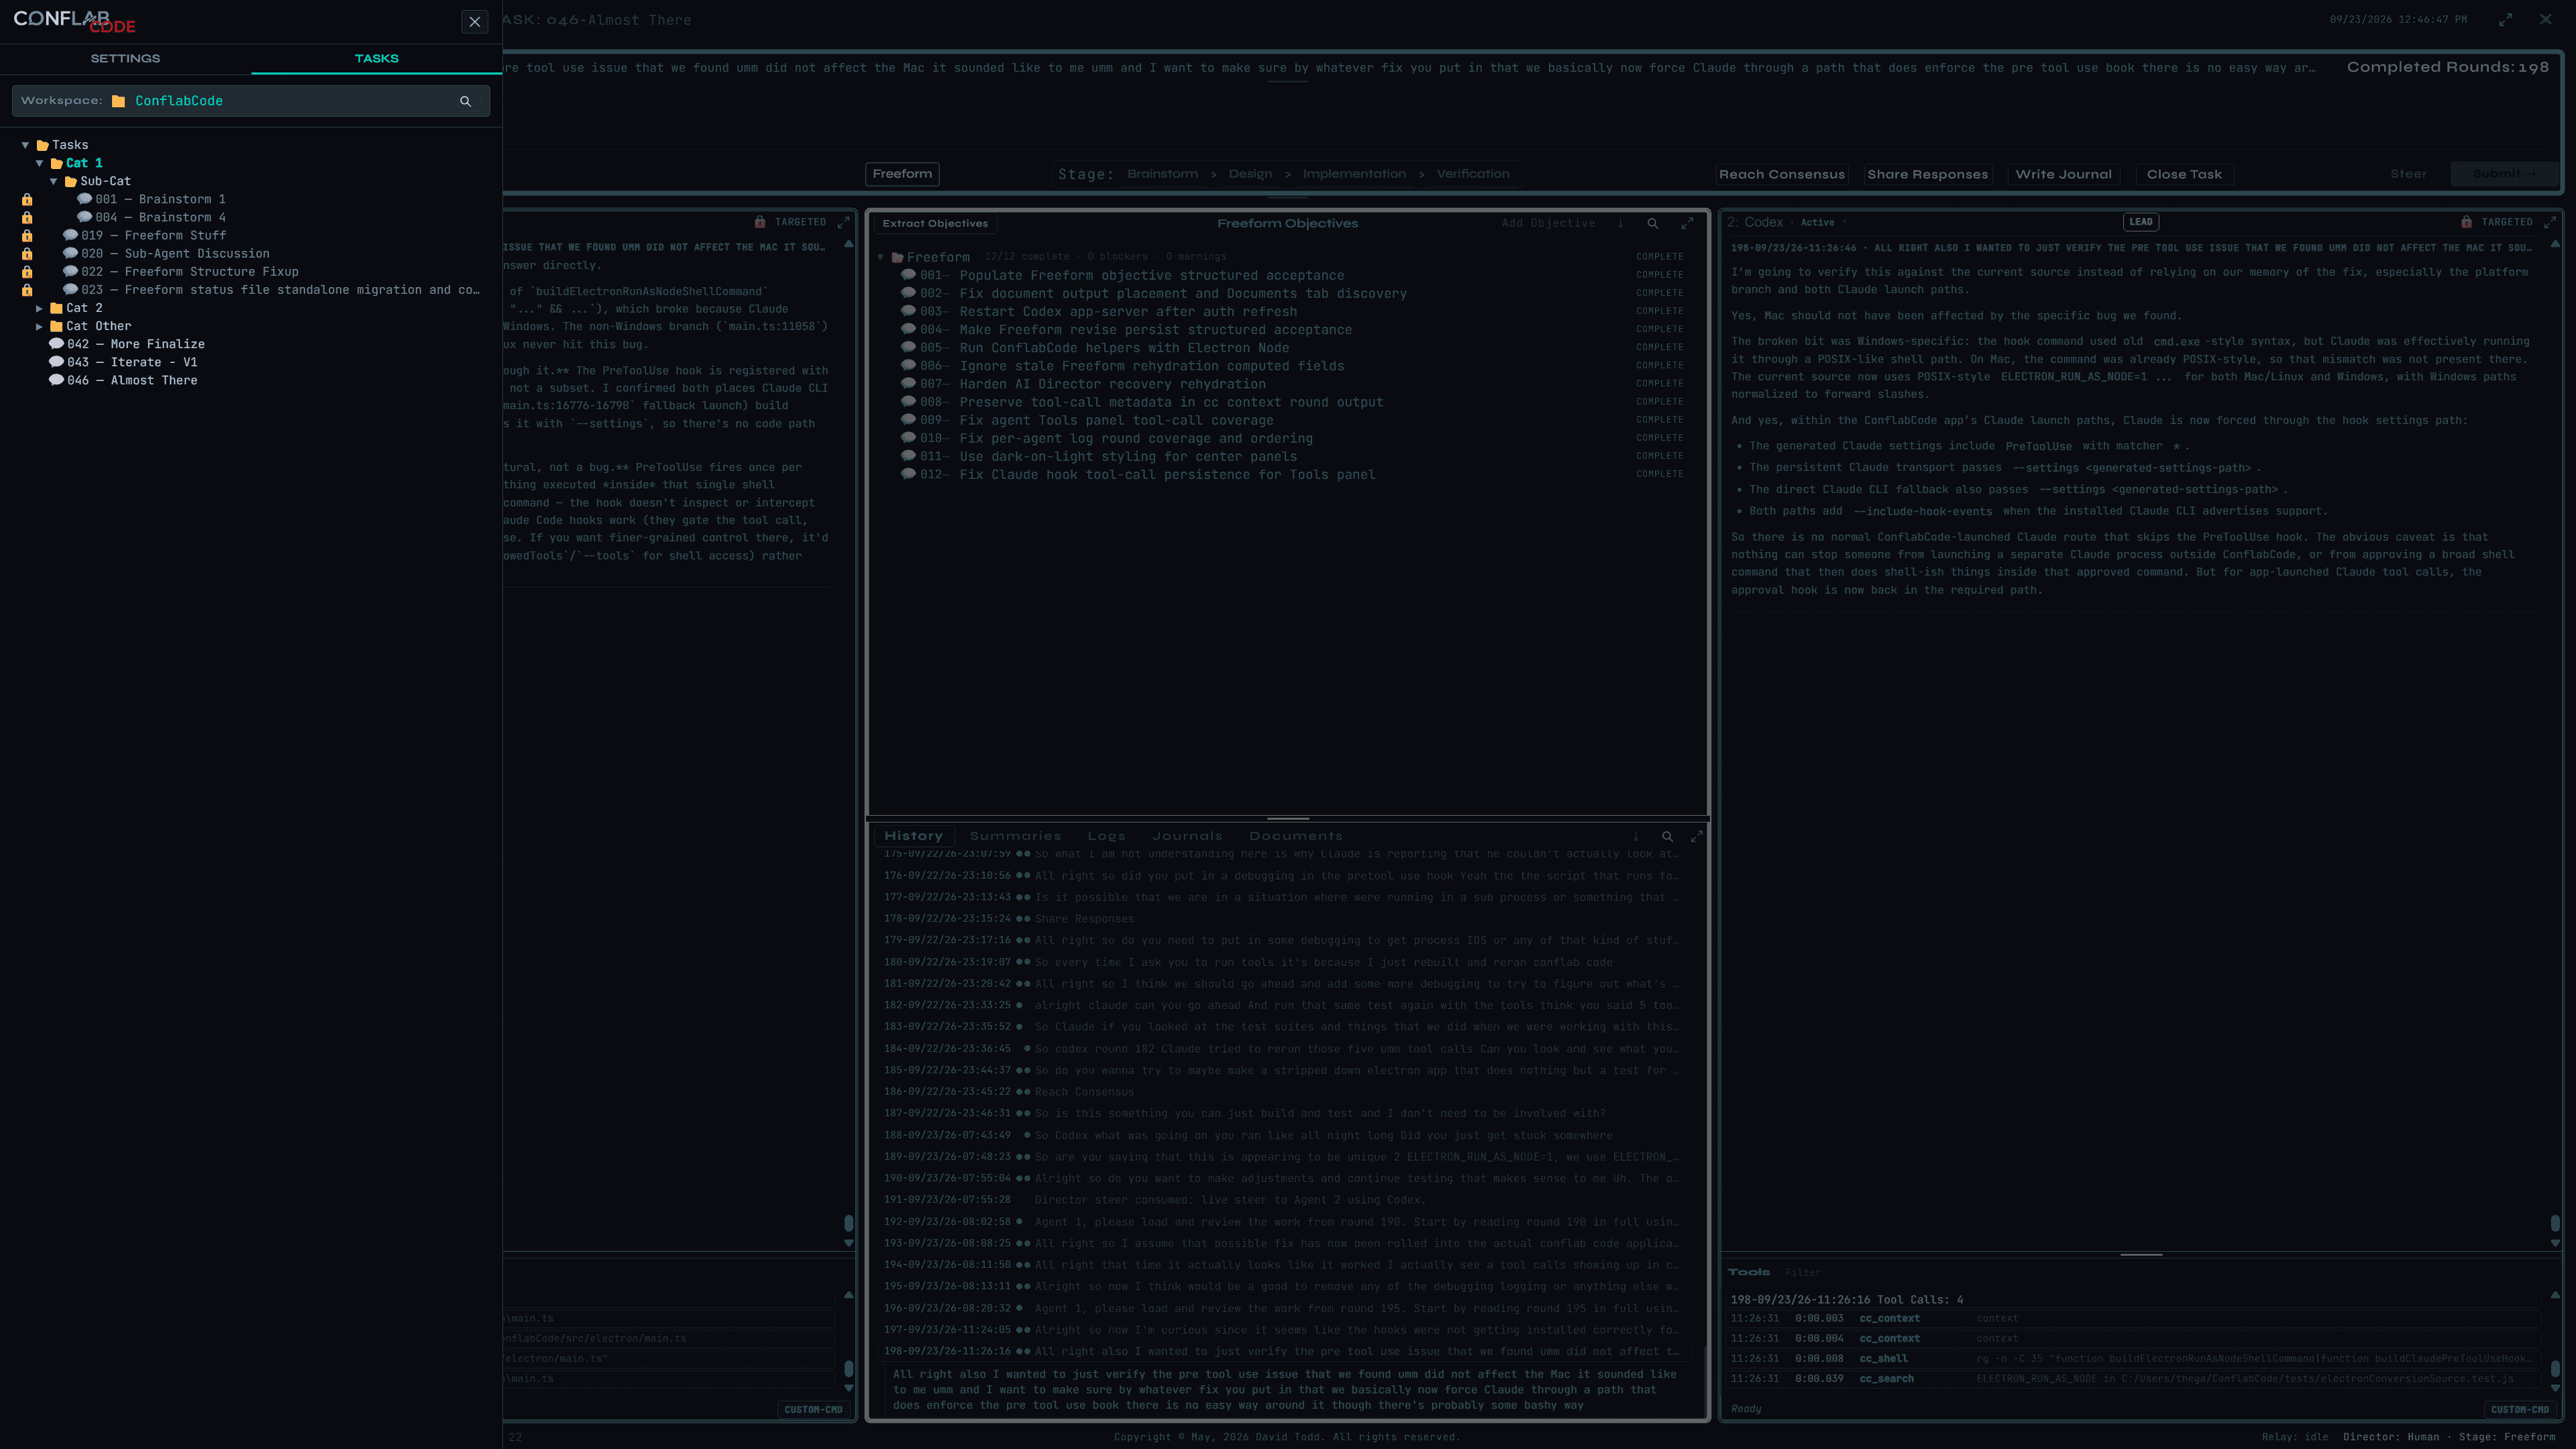The width and height of the screenshot is (2576, 1449).
Task: Toggle the Freeform mode button
Action: (902, 174)
